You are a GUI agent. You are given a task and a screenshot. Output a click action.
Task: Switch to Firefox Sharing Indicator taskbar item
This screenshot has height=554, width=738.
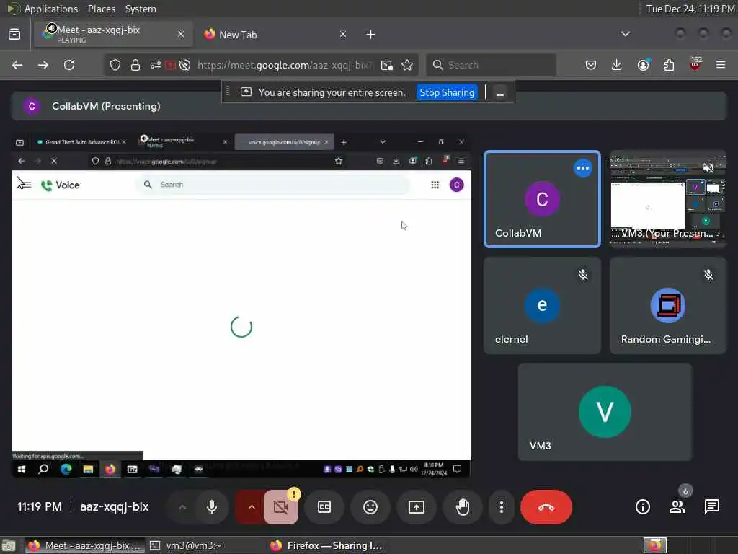pos(326,545)
